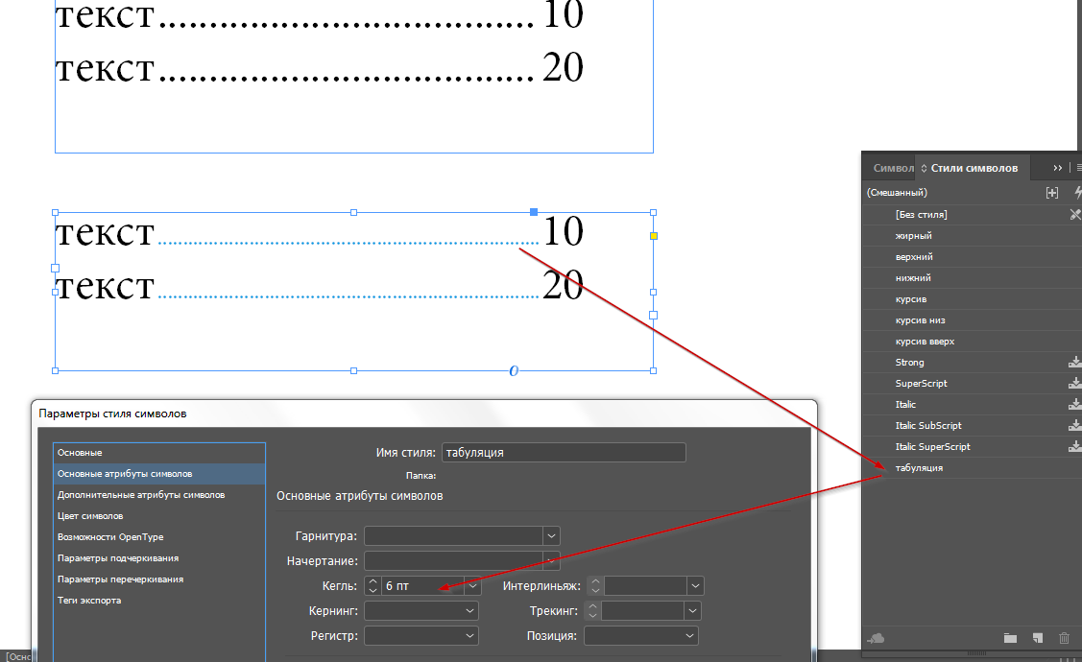1082x662 pixels.
Task: Expand the Гарнитура dropdown arrow
Action: (551, 535)
